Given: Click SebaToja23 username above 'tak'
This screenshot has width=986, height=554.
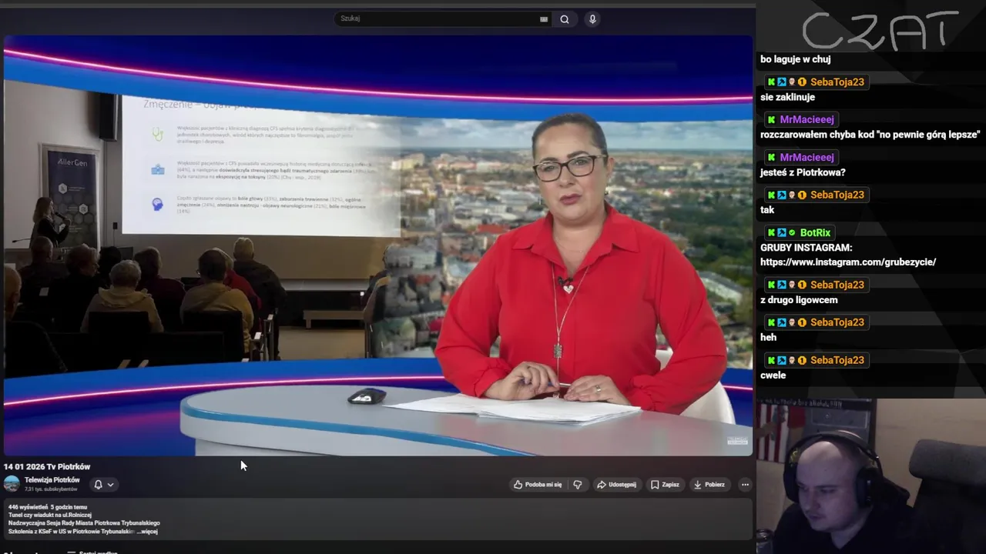Looking at the screenshot, I should coord(837,195).
